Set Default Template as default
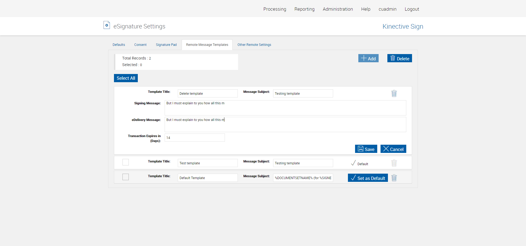Image resolution: width=526 pixels, height=246 pixels. click(368, 178)
